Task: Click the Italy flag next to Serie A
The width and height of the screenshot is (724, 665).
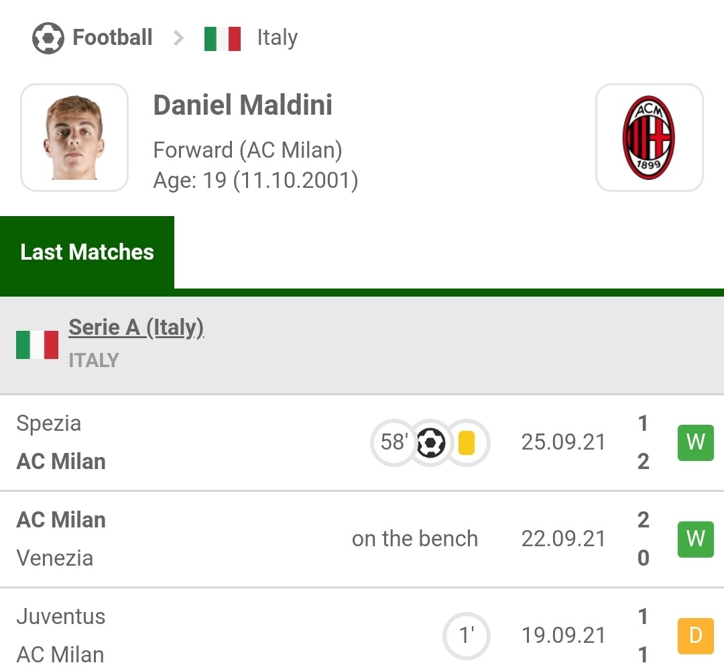Action: pos(37,345)
